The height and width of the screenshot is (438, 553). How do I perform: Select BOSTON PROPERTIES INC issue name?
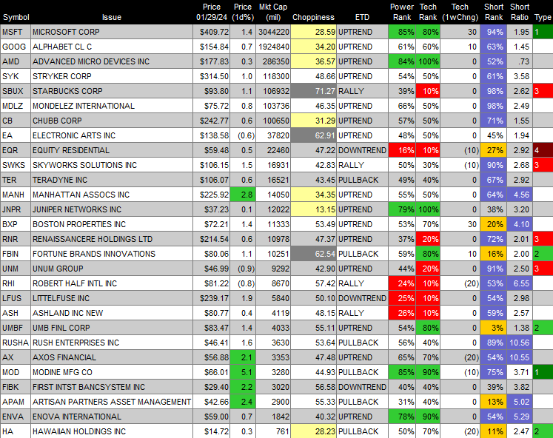point(79,224)
